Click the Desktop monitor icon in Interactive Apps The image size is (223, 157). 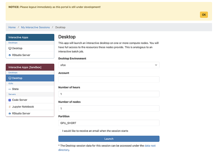click(10, 48)
